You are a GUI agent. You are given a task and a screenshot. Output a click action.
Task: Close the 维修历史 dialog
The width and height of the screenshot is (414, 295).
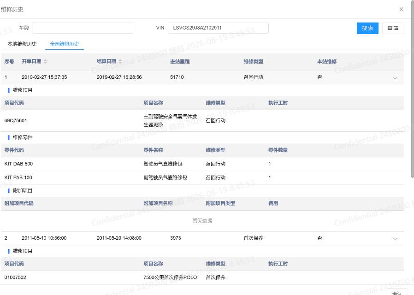pyautogui.click(x=401, y=10)
